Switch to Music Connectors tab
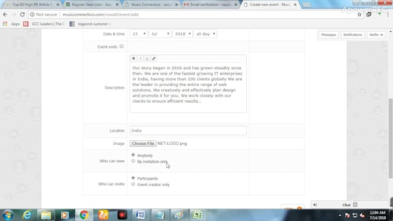Image resolution: width=393 pixels, height=221 pixels. click(151, 5)
